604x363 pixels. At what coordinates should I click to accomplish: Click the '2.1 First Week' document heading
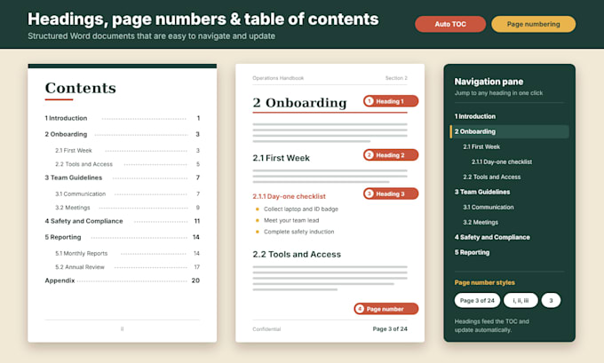282,158
